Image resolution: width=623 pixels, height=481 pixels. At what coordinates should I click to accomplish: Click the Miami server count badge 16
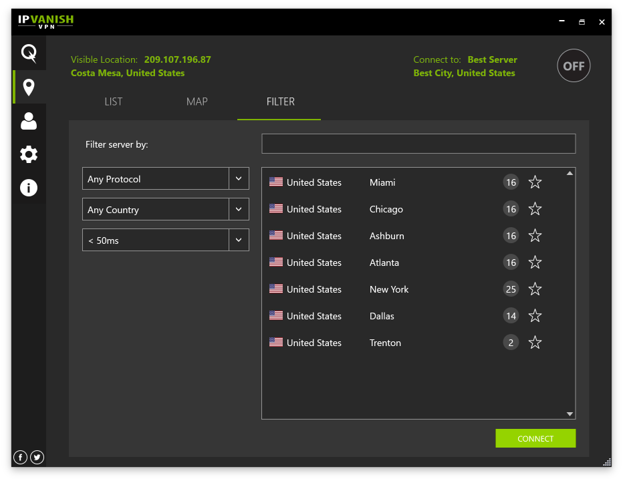tap(511, 182)
